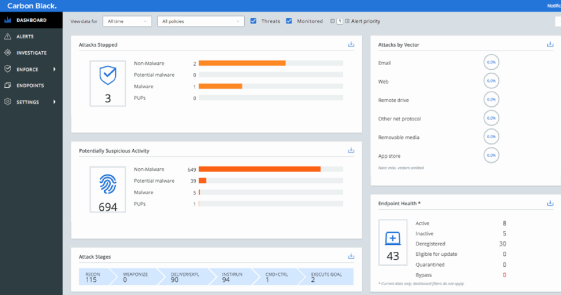
Task: Click the Endpoint Health download icon
Action: pyautogui.click(x=549, y=203)
